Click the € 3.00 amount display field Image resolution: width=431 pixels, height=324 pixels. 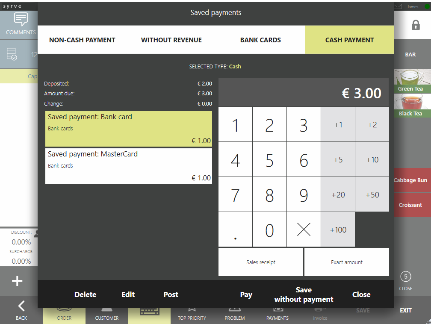[x=304, y=93]
